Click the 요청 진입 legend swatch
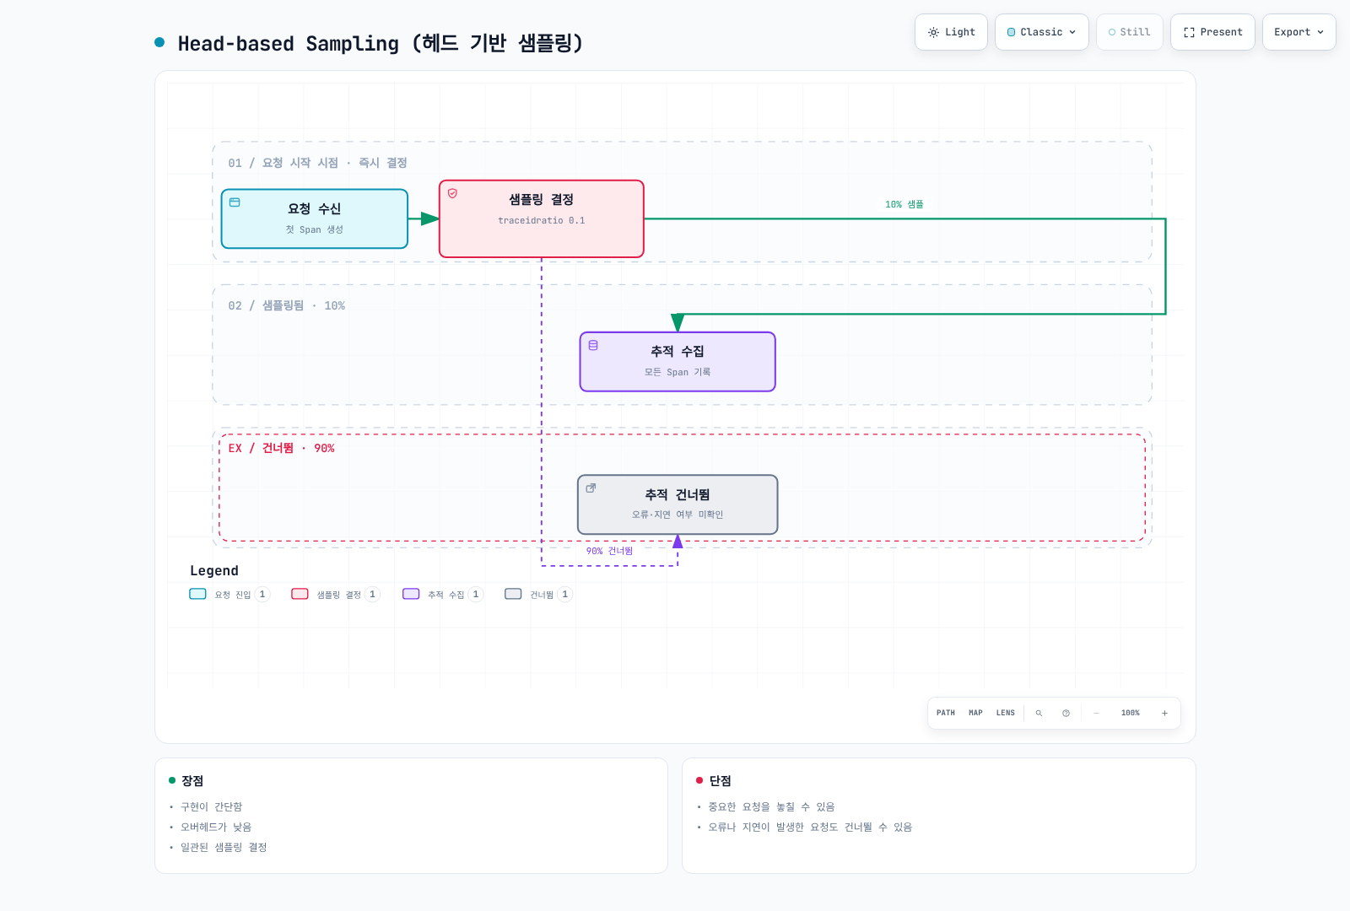Screen dimensions: 1350x911 (197, 594)
